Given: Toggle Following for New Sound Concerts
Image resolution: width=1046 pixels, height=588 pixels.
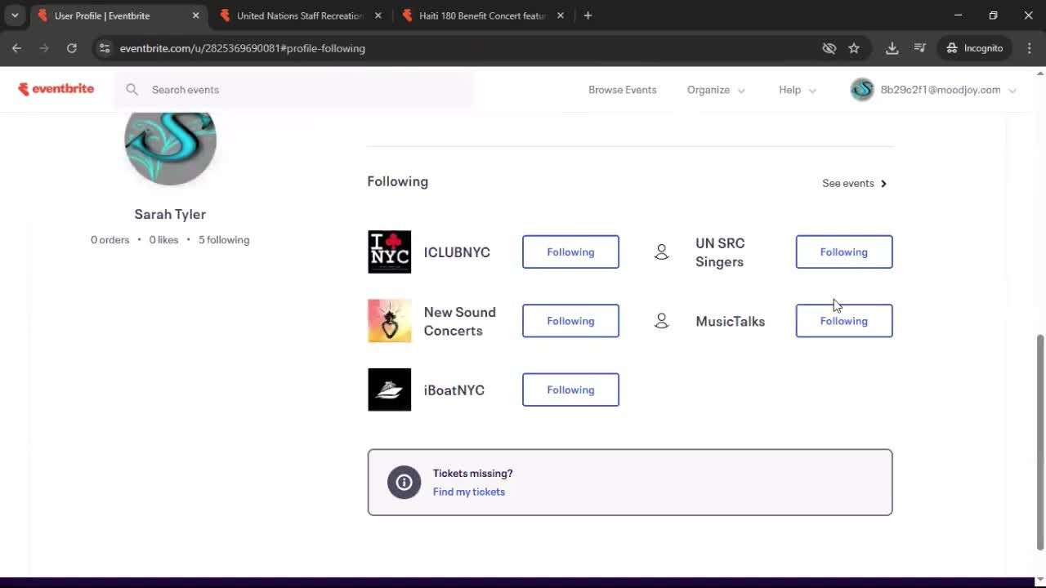Looking at the screenshot, I should 570,321.
